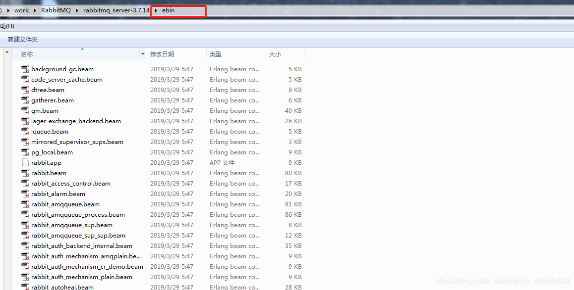574x290 pixels.
Task: Select the file name lager_exchange_backend.beam
Action: click(x=76, y=121)
